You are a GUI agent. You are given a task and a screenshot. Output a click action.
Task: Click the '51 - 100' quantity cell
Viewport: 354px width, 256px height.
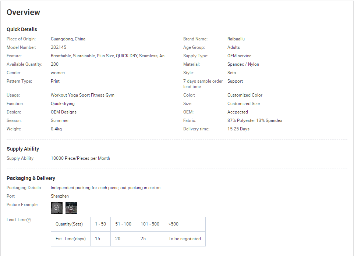[x=123, y=224]
